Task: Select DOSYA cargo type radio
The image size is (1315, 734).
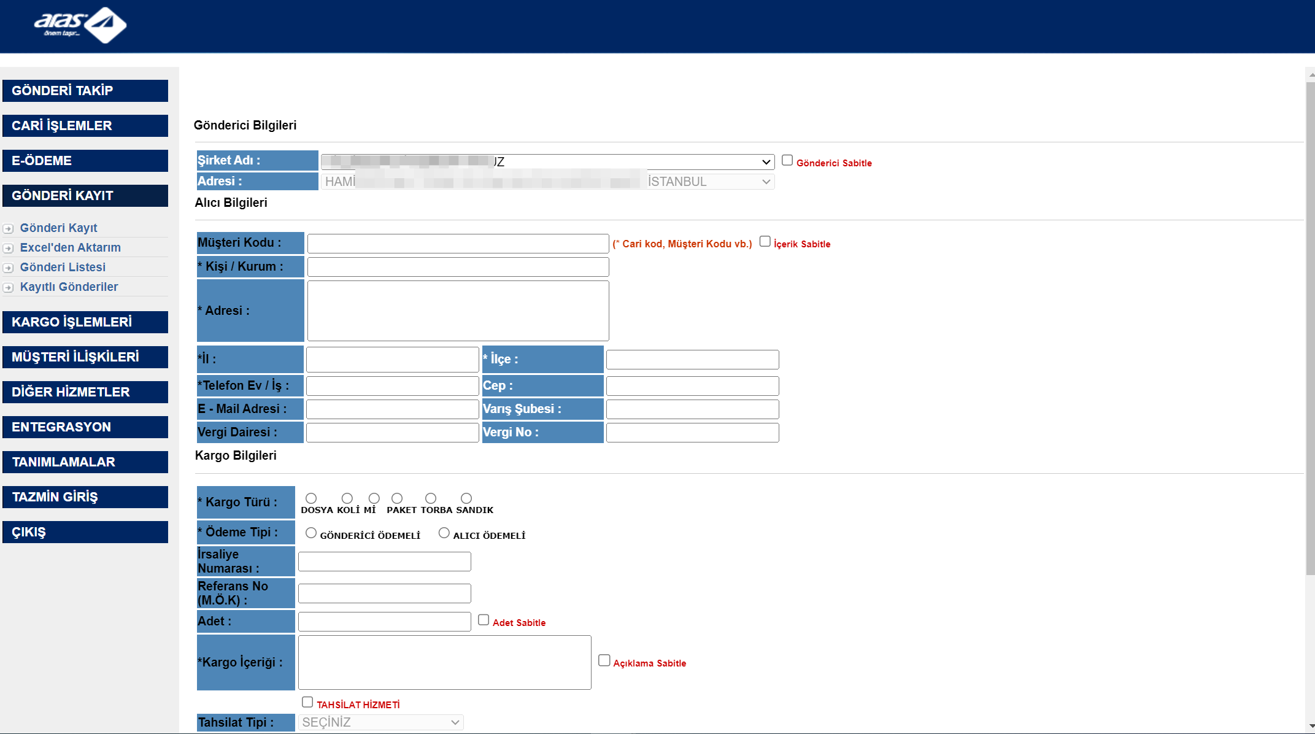Action: coord(311,498)
